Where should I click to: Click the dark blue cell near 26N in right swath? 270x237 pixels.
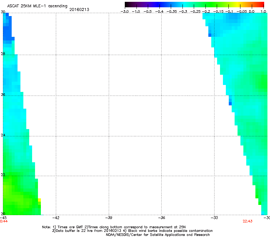tap(230, 104)
